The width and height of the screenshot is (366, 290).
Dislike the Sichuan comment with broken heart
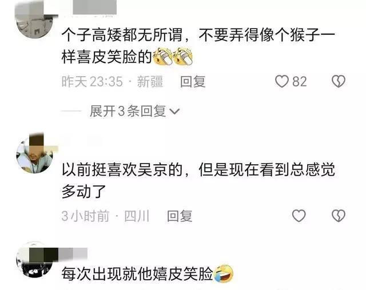339,216
